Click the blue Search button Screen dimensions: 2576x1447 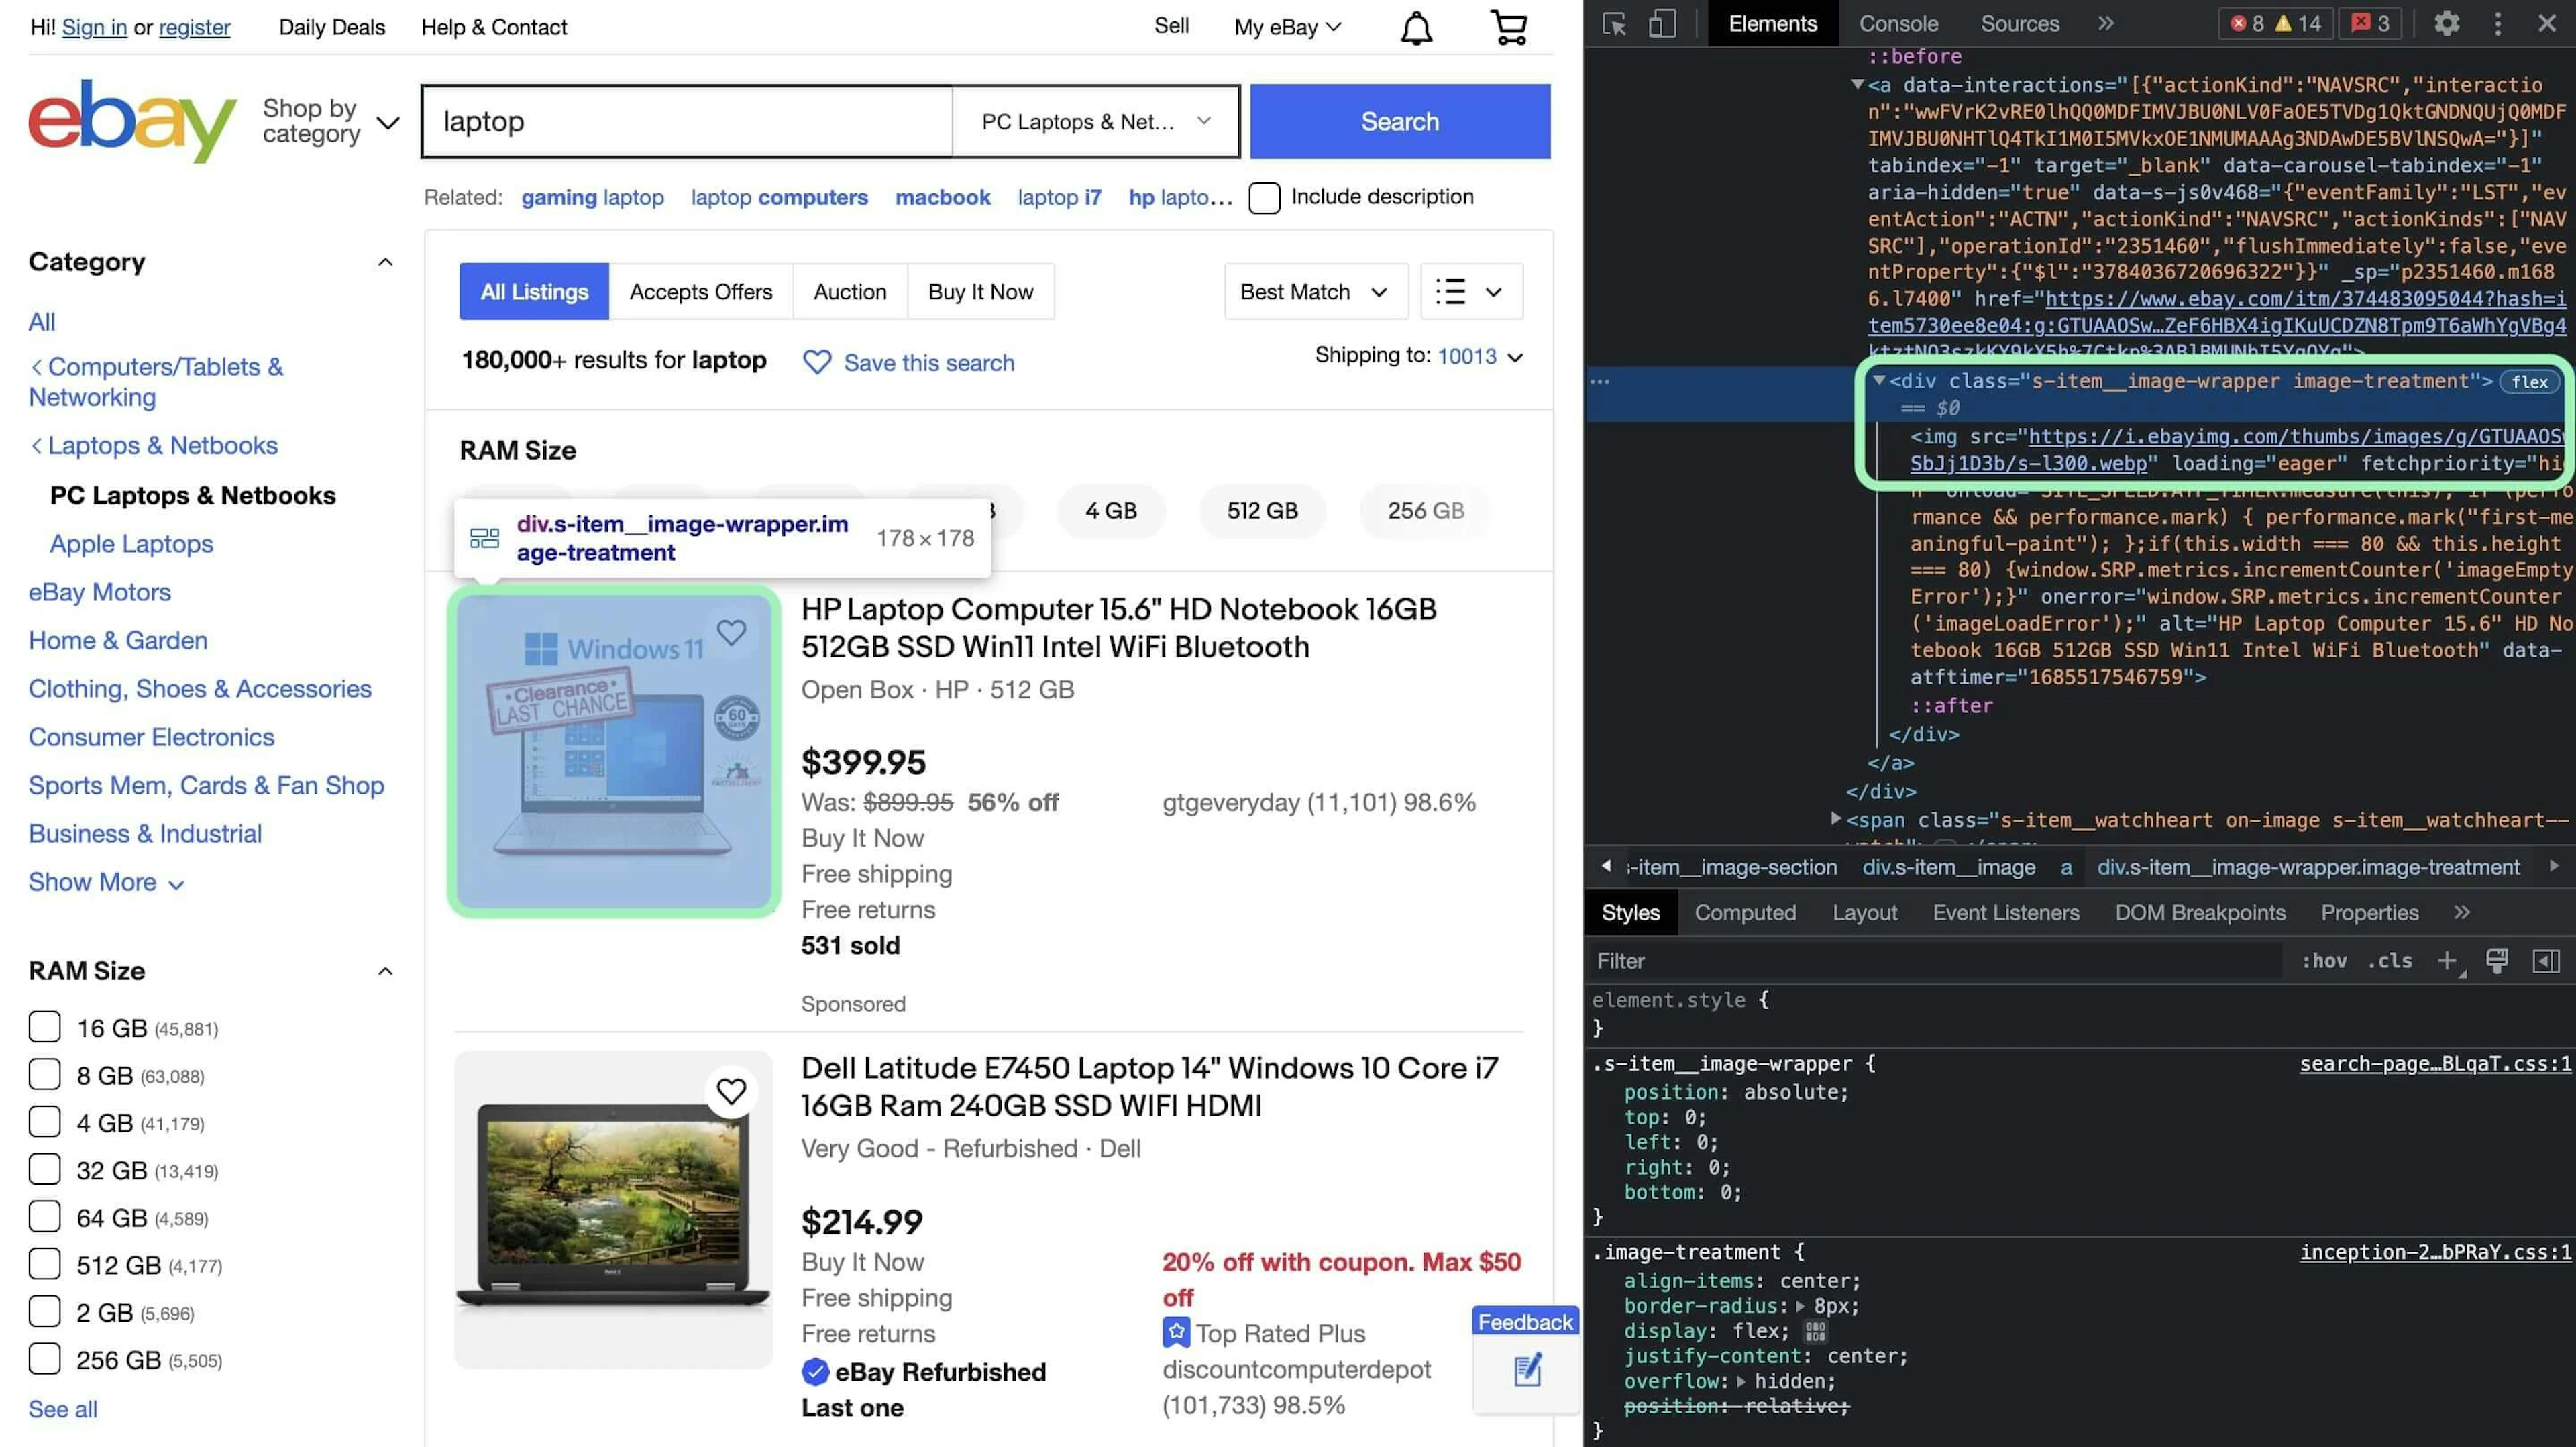point(1400,122)
